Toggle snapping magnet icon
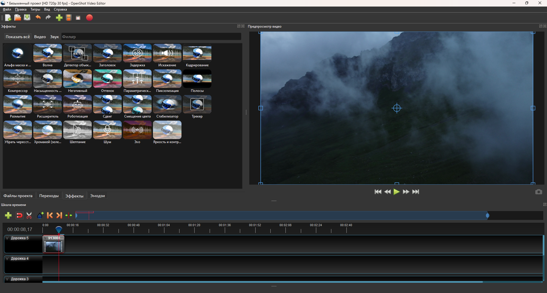The width and height of the screenshot is (547, 293). coord(19,215)
